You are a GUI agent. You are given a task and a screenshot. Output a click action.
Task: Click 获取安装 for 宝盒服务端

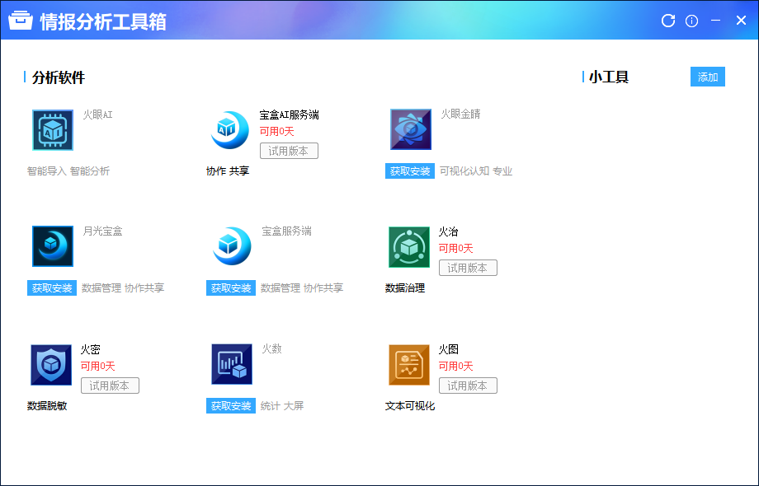pos(231,288)
